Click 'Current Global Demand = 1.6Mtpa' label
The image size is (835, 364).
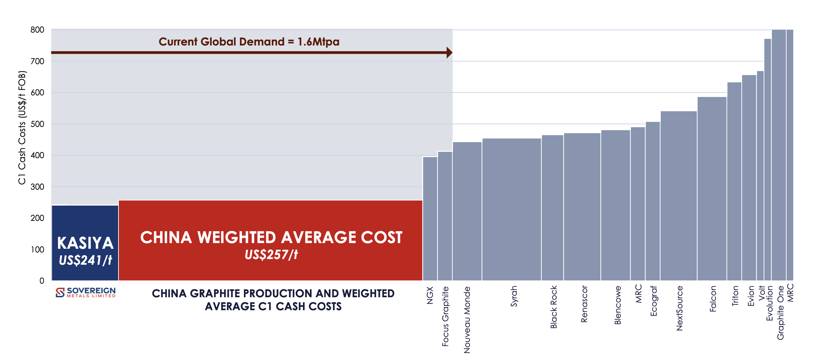249,42
